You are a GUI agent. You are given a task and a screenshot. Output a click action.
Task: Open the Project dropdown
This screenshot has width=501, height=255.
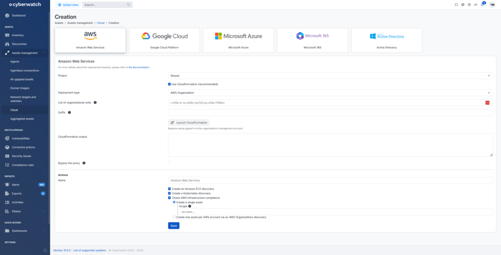[x=330, y=76]
